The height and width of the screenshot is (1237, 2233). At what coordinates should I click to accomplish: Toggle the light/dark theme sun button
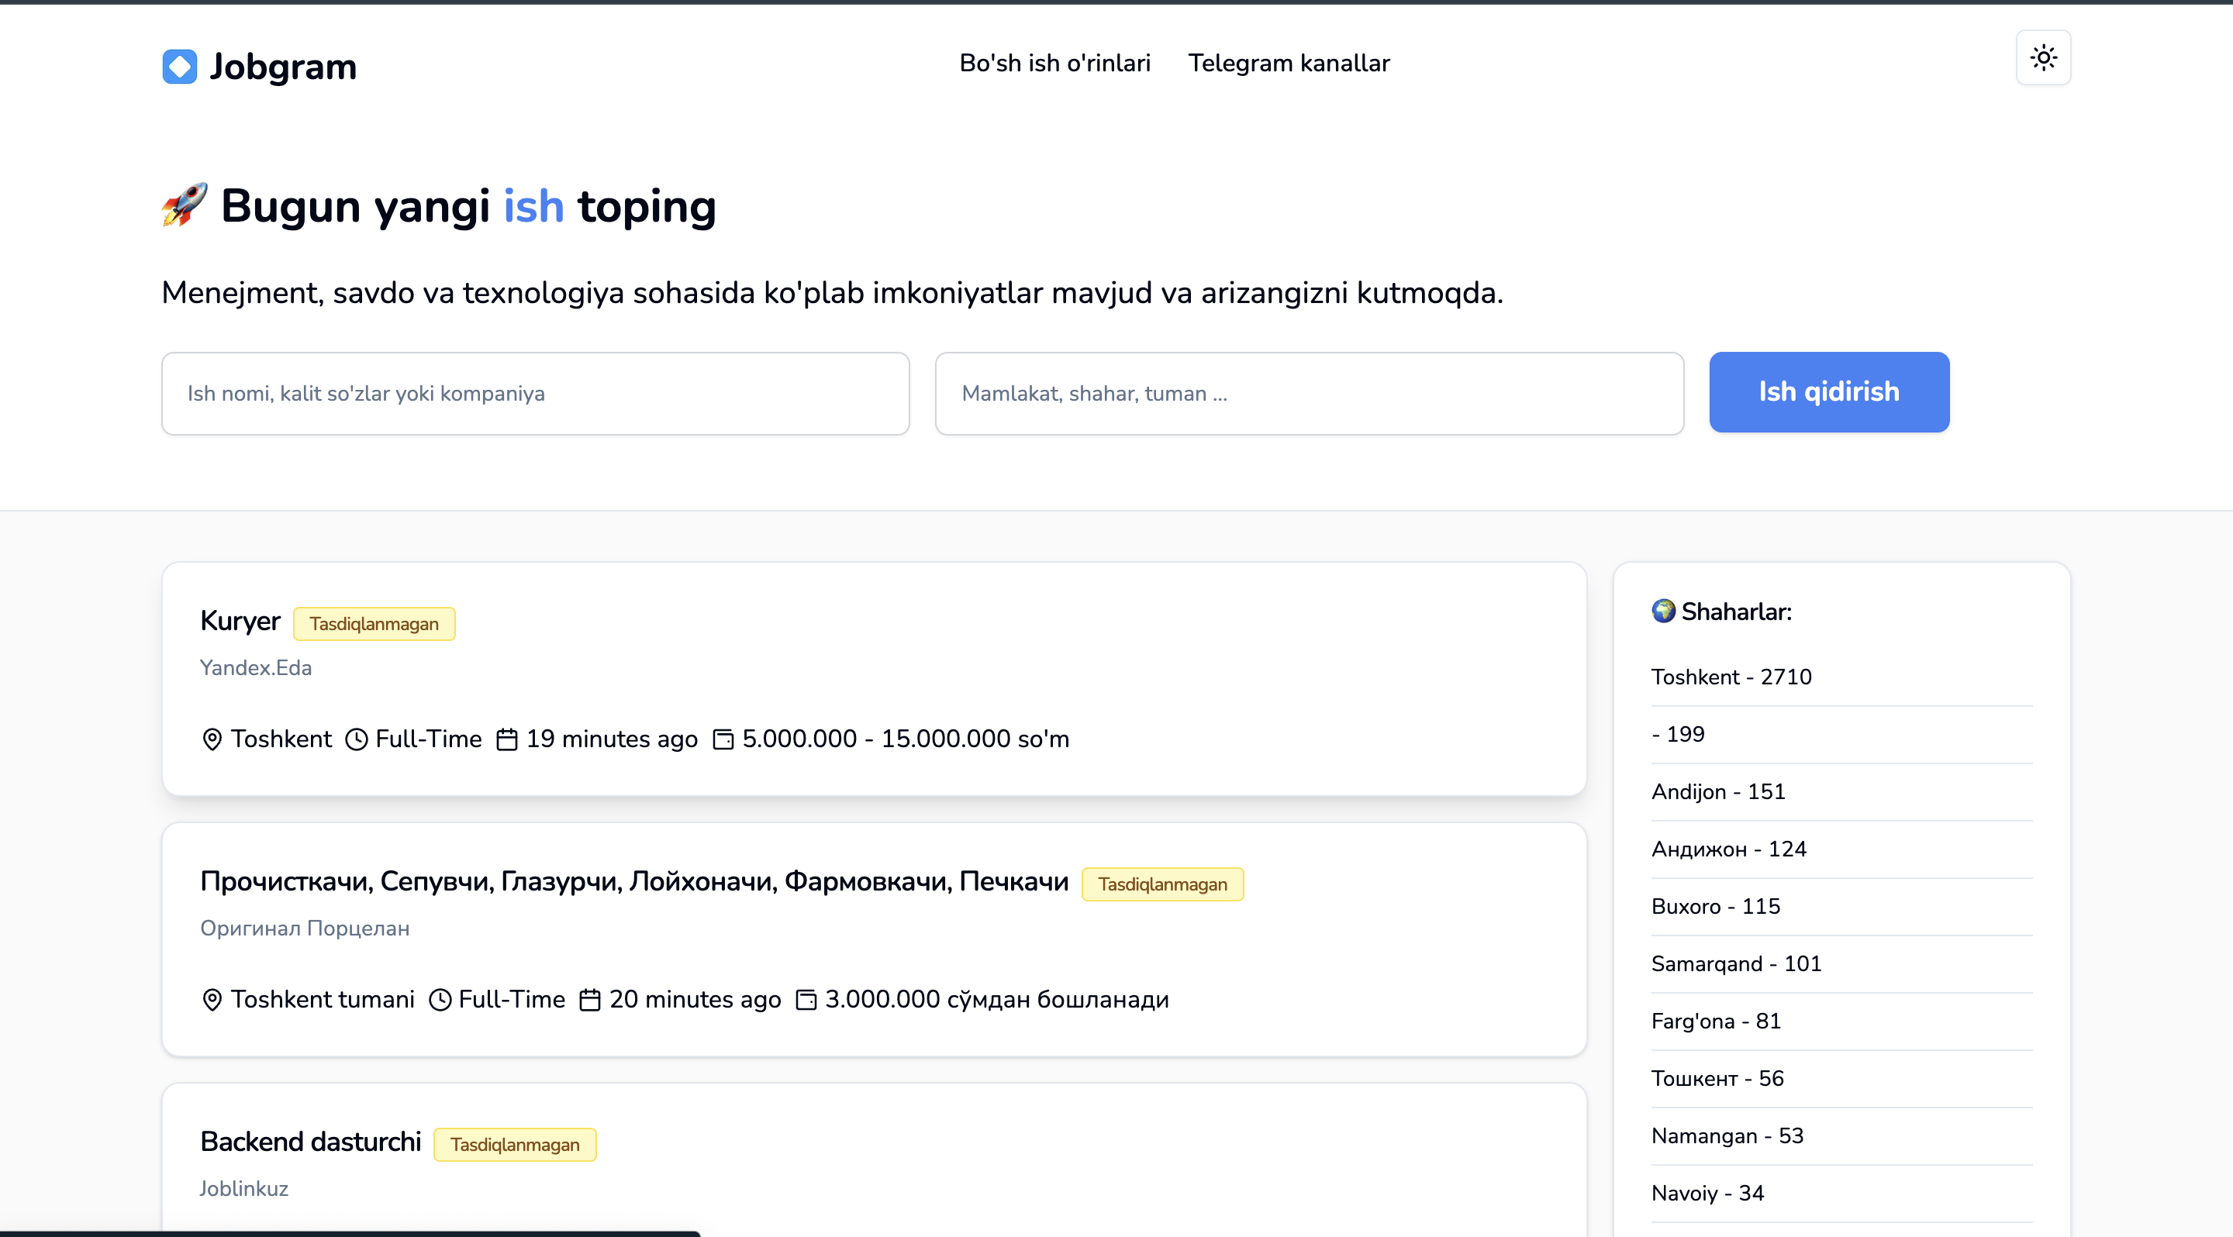click(x=2043, y=58)
